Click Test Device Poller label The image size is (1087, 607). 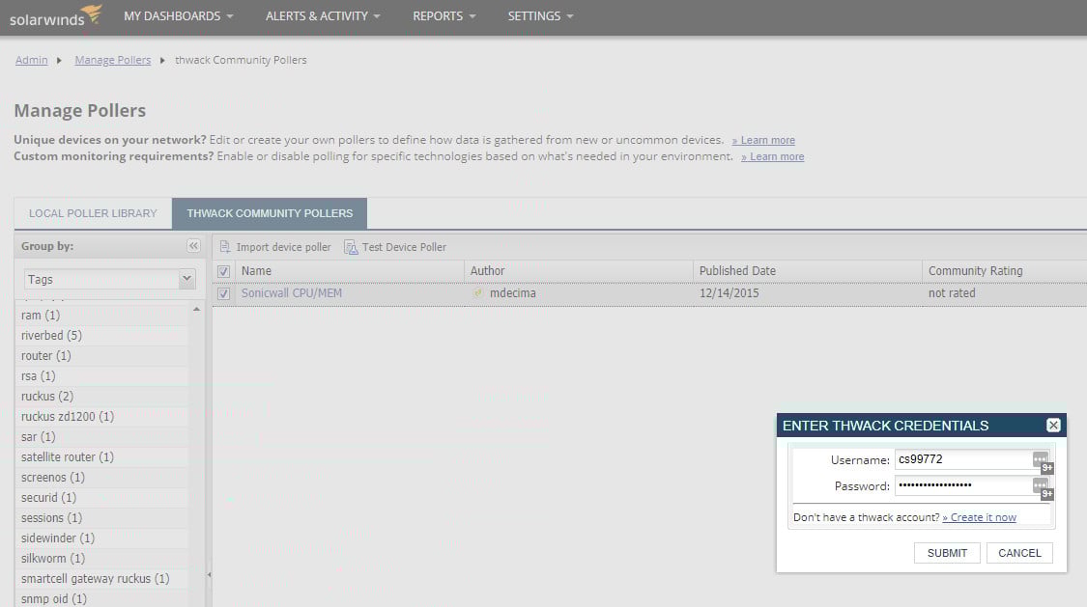404,247
